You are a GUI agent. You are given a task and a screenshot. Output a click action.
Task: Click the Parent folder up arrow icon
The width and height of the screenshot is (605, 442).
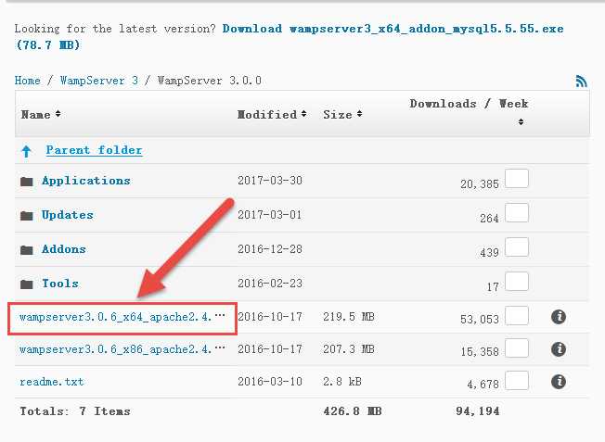coord(26,151)
